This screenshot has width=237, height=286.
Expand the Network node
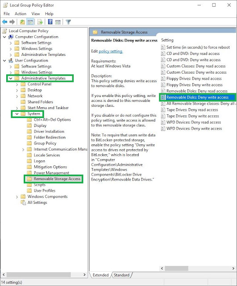pos(17,97)
